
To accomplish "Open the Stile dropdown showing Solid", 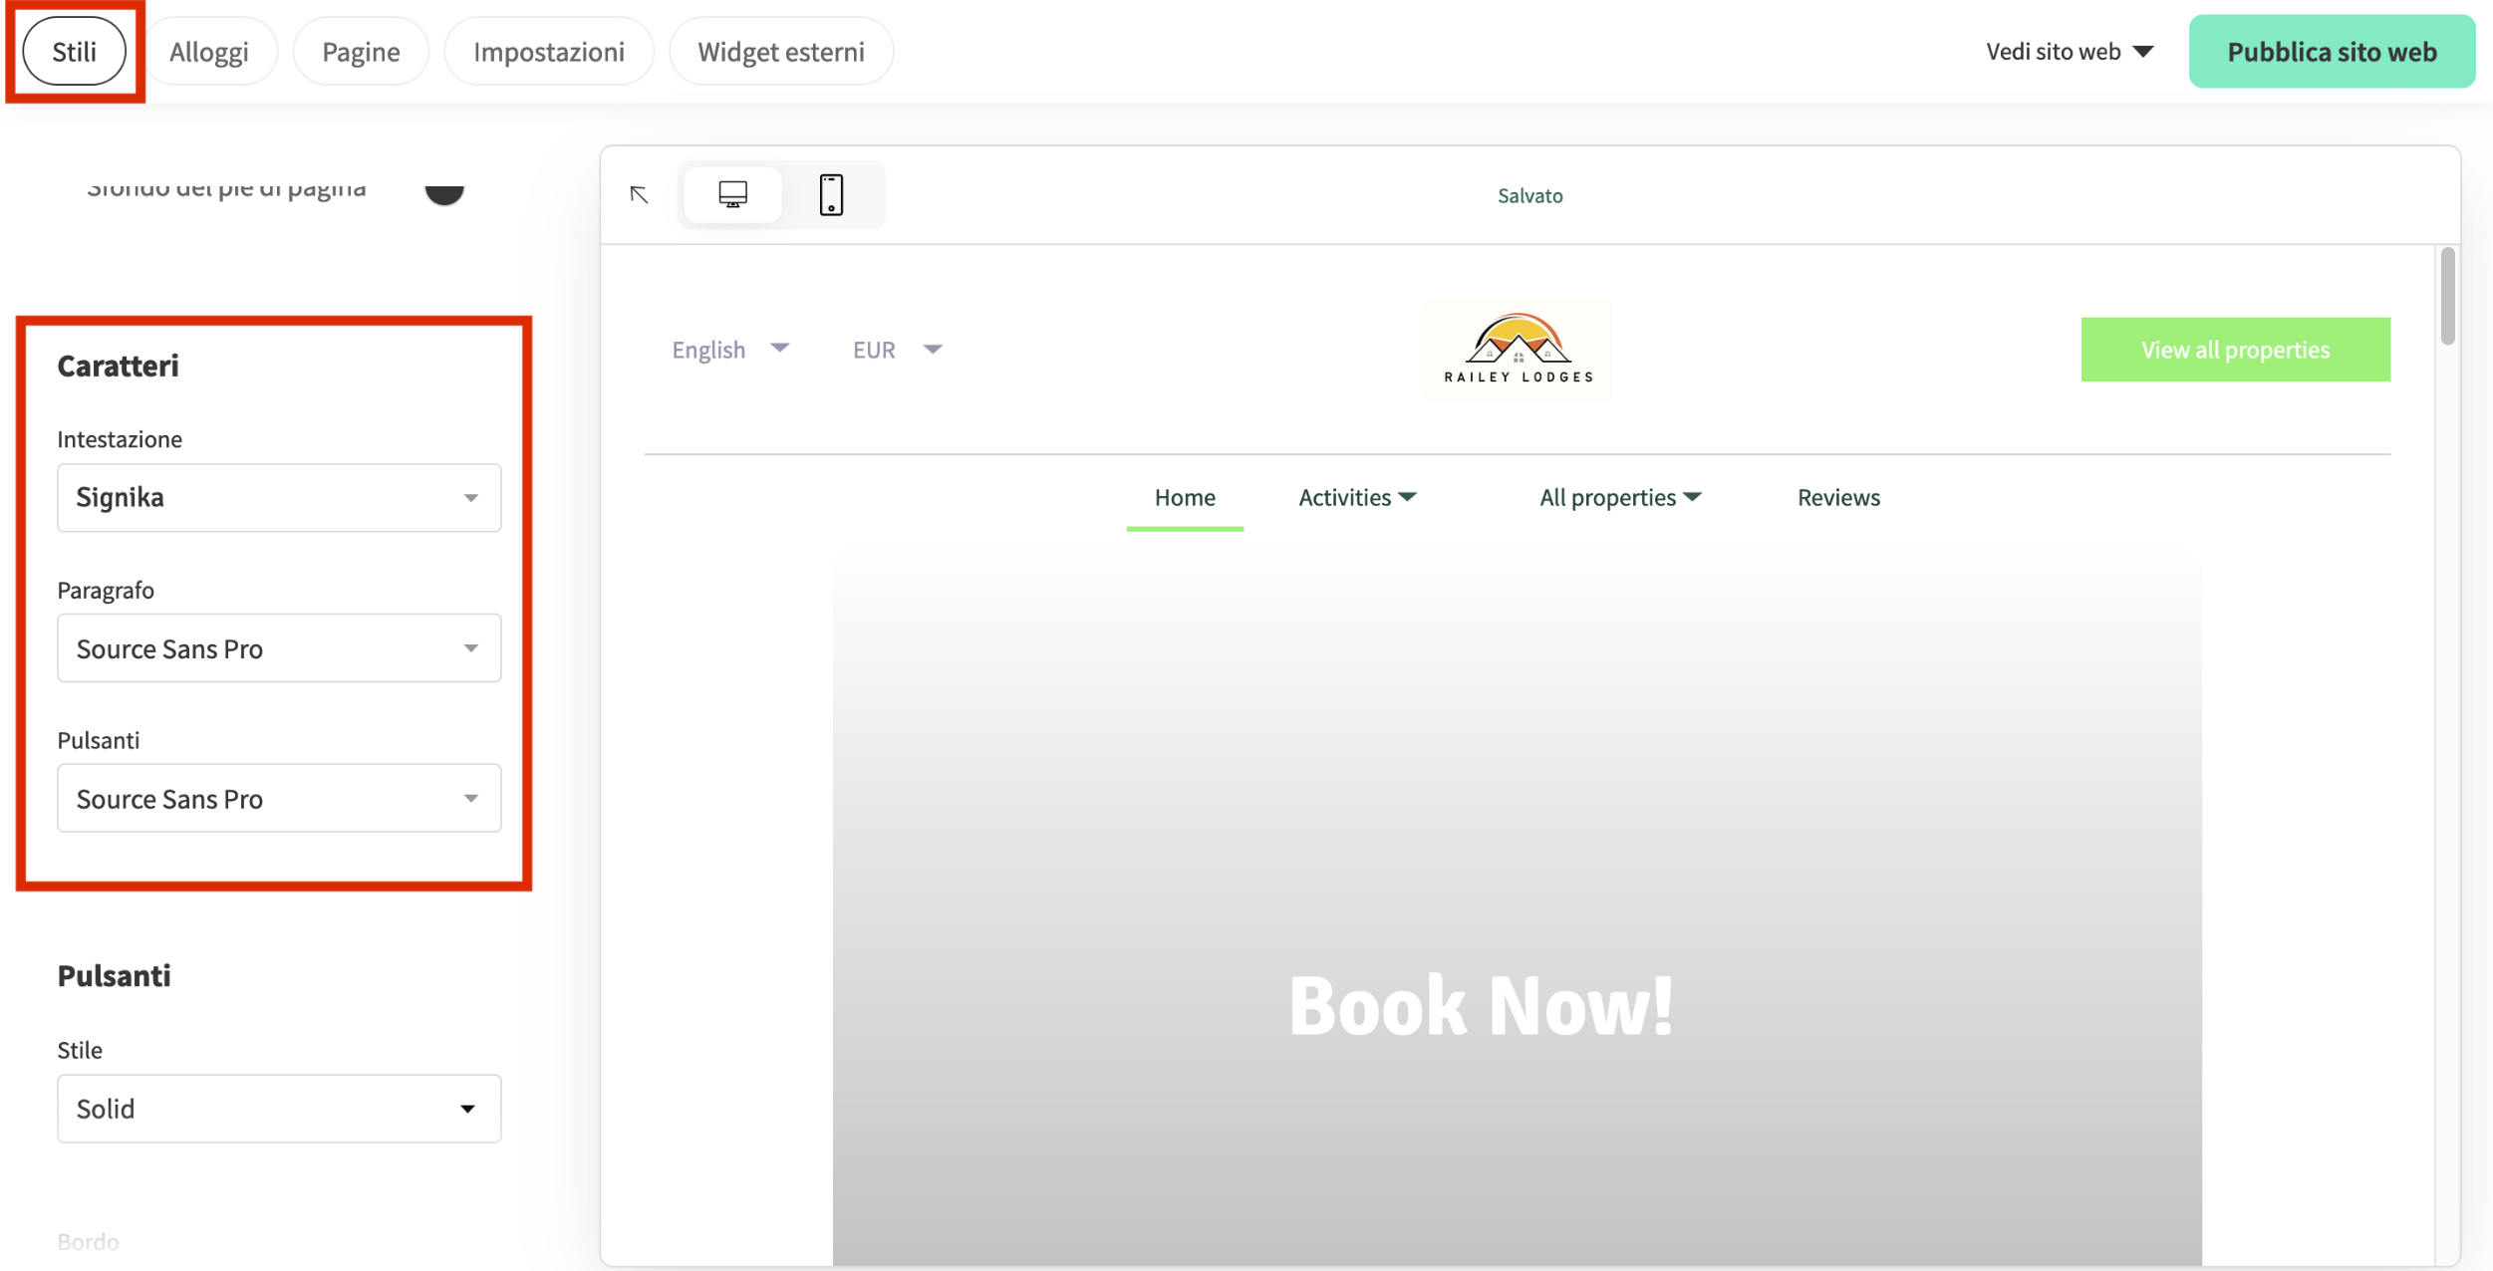I will click(278, 1108).
